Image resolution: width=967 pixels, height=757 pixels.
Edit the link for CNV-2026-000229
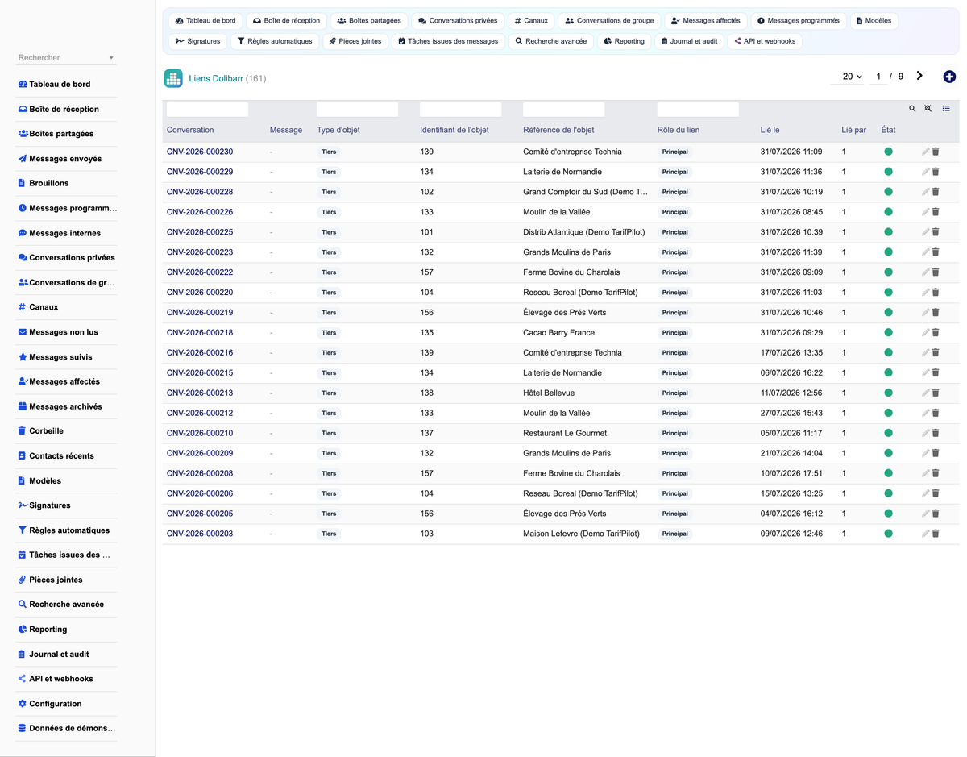pos(926,172)
